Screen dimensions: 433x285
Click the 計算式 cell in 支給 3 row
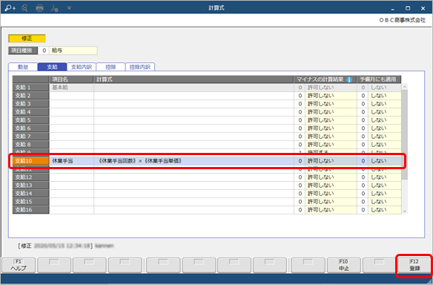[x=194, y=104]
